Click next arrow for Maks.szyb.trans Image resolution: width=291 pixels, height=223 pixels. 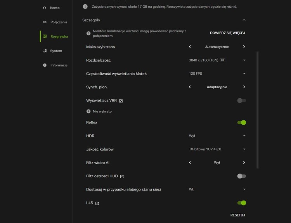pyautogui.click(x=244, y=47)
